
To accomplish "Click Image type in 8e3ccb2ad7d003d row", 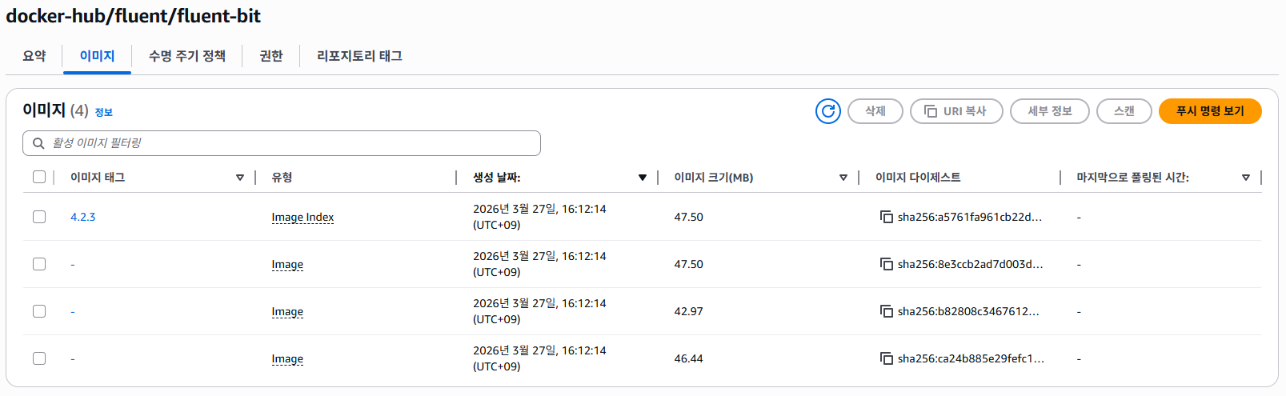I will (x=287, y=264).
